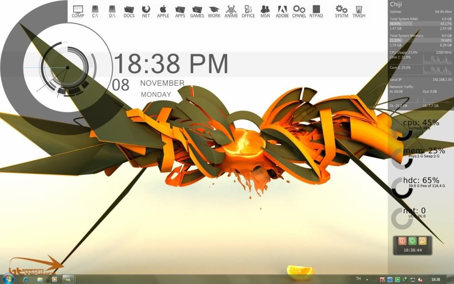Image resolution: width=454 pixels, height=284 pixels.
Task: Click the 18:38:44 time in power widget
Action: [413, 250]
